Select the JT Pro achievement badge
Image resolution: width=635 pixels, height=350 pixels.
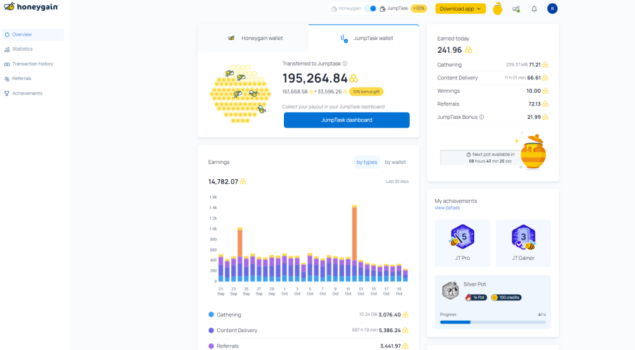pyautogui.click(x=462, y=243)
